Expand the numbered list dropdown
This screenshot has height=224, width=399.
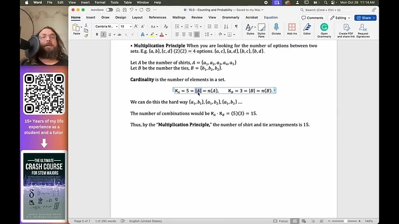[191, 26]
